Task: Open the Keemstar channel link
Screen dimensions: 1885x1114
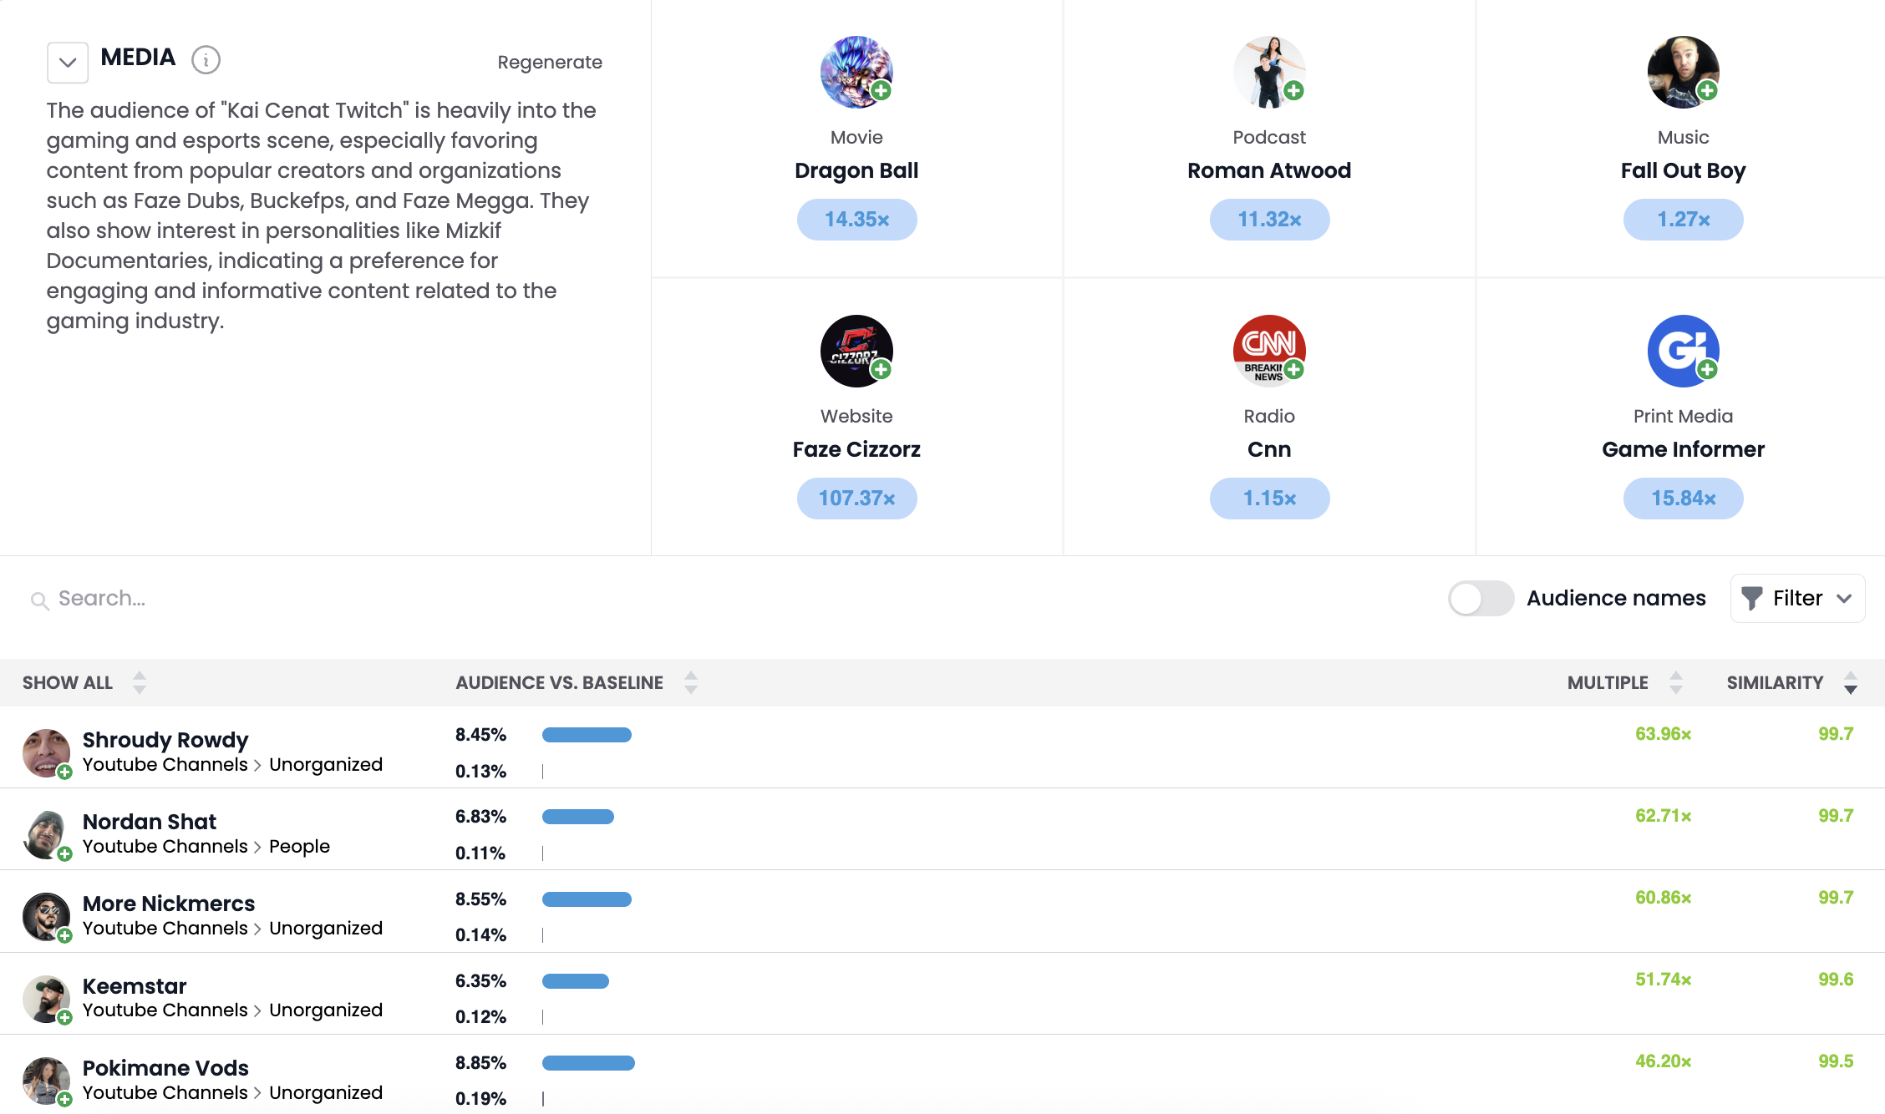Action: coord(135,986)
